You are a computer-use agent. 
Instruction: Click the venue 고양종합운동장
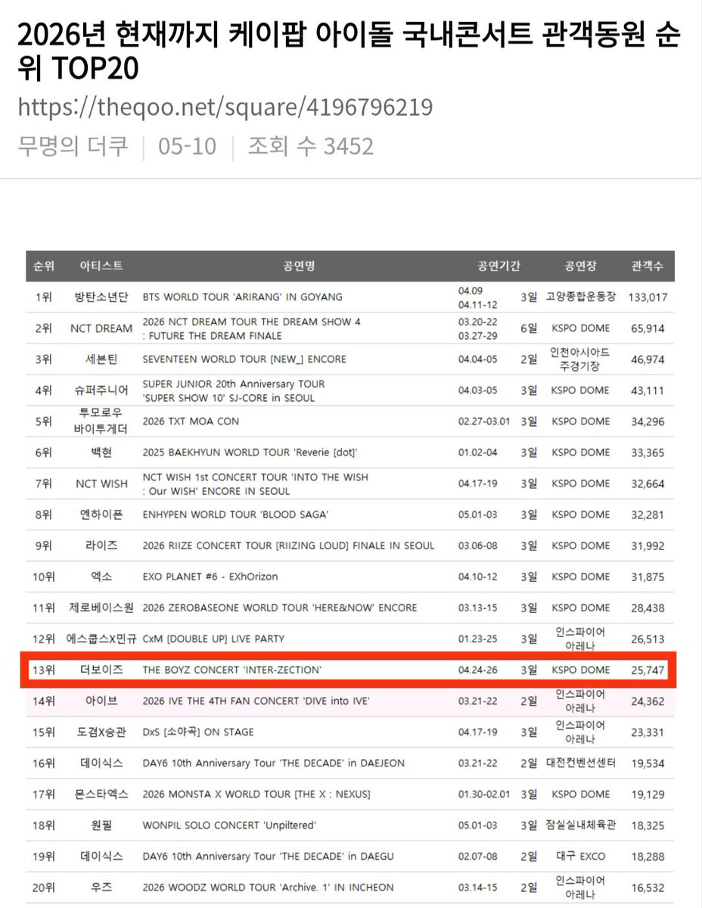pos(580,297)
